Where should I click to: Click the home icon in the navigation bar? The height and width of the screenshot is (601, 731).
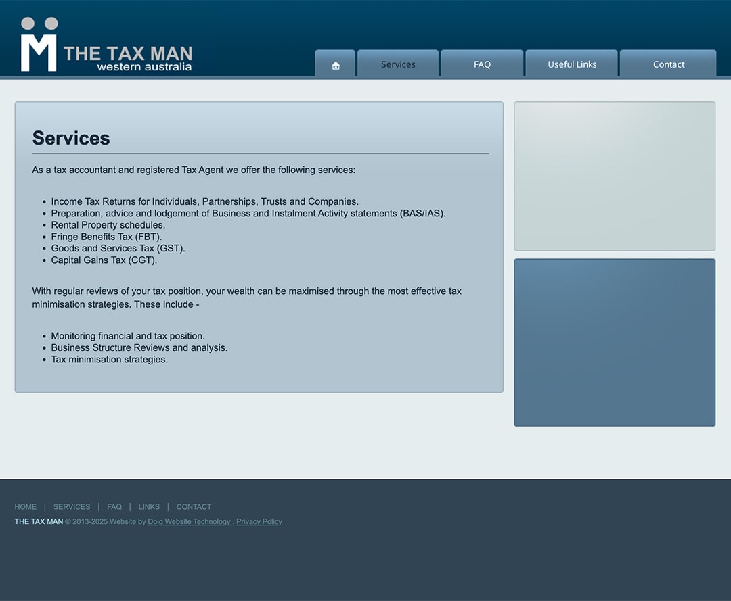(x=334, y=64)
